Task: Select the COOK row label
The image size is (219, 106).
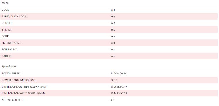Action: tap(5, 10)
